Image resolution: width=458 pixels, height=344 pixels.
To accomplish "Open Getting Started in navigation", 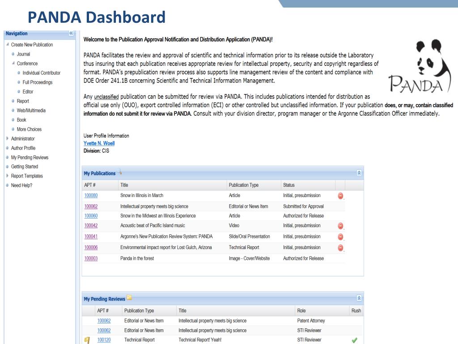I will [x=25, y=167].
